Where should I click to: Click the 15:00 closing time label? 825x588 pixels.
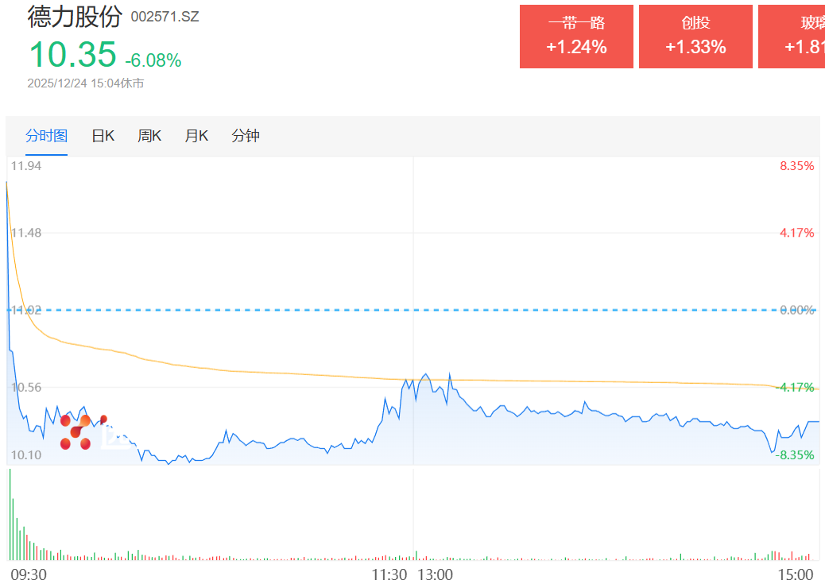796,574
